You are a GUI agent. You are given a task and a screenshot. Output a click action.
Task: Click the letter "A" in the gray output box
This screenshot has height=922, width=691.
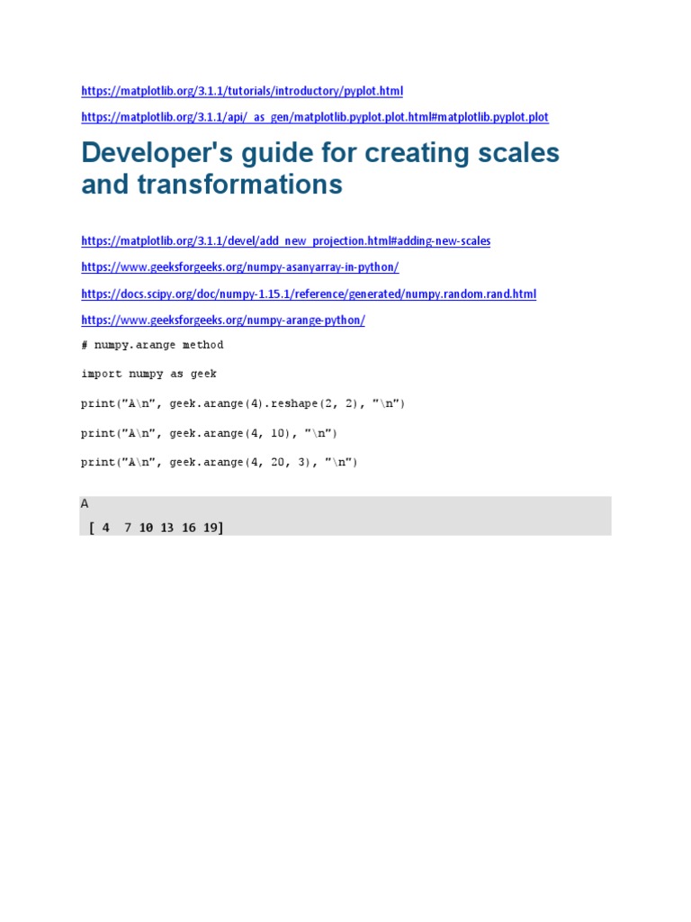pos(85,504)
